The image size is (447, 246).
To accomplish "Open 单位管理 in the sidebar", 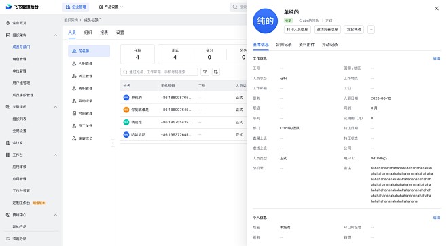I will tap(20, 70).
